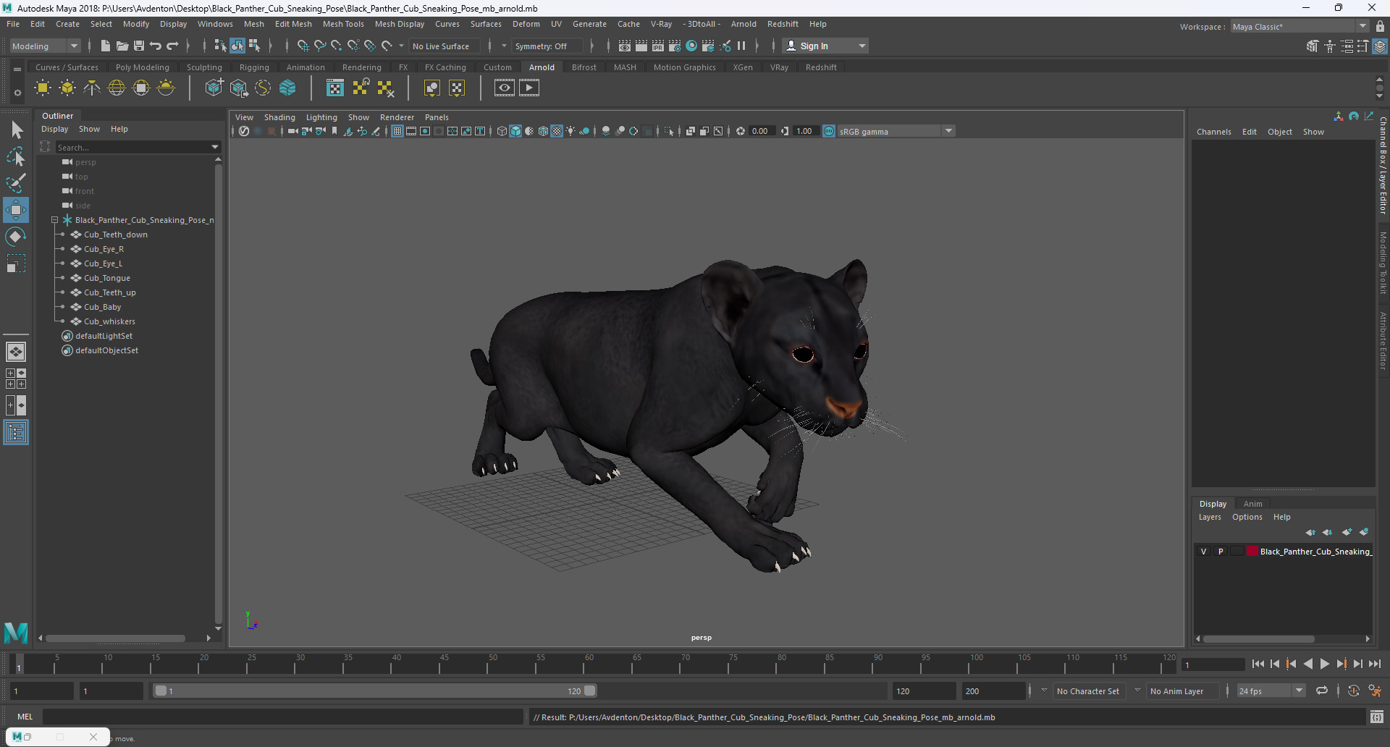Activate the Move tool in toolbox
This screenshot has width=1390, height=747.
click(x=16, y=210)
